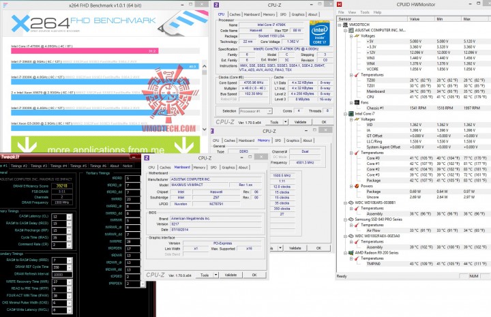Click the CPU-Z icon in the Mainboard window title
Screen dimensions: 491x317
point(147,158)
